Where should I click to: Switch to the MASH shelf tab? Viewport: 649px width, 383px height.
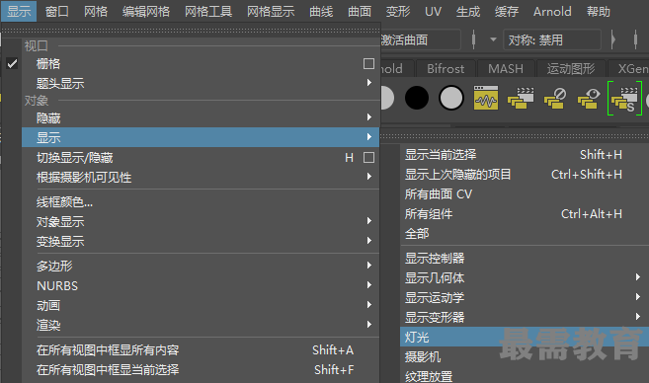pos(506,68)
